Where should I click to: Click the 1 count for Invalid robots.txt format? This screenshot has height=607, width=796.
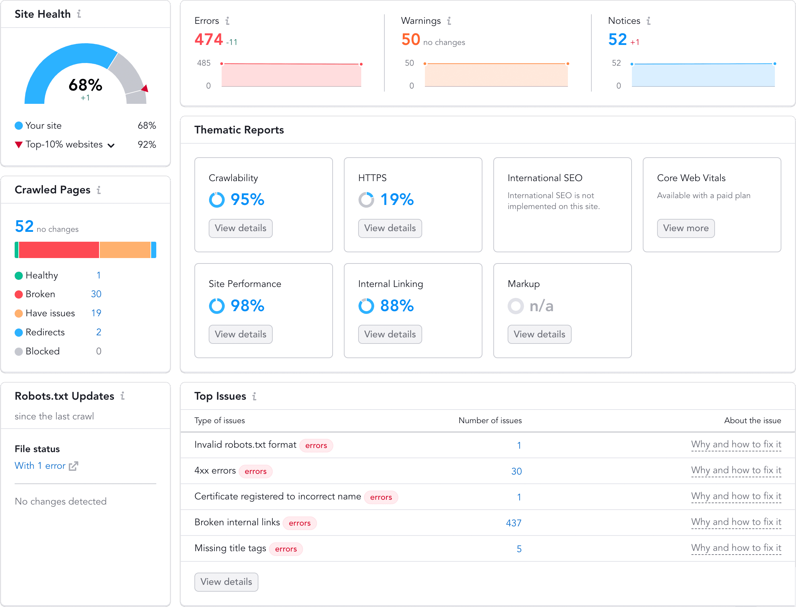(519, 446)
